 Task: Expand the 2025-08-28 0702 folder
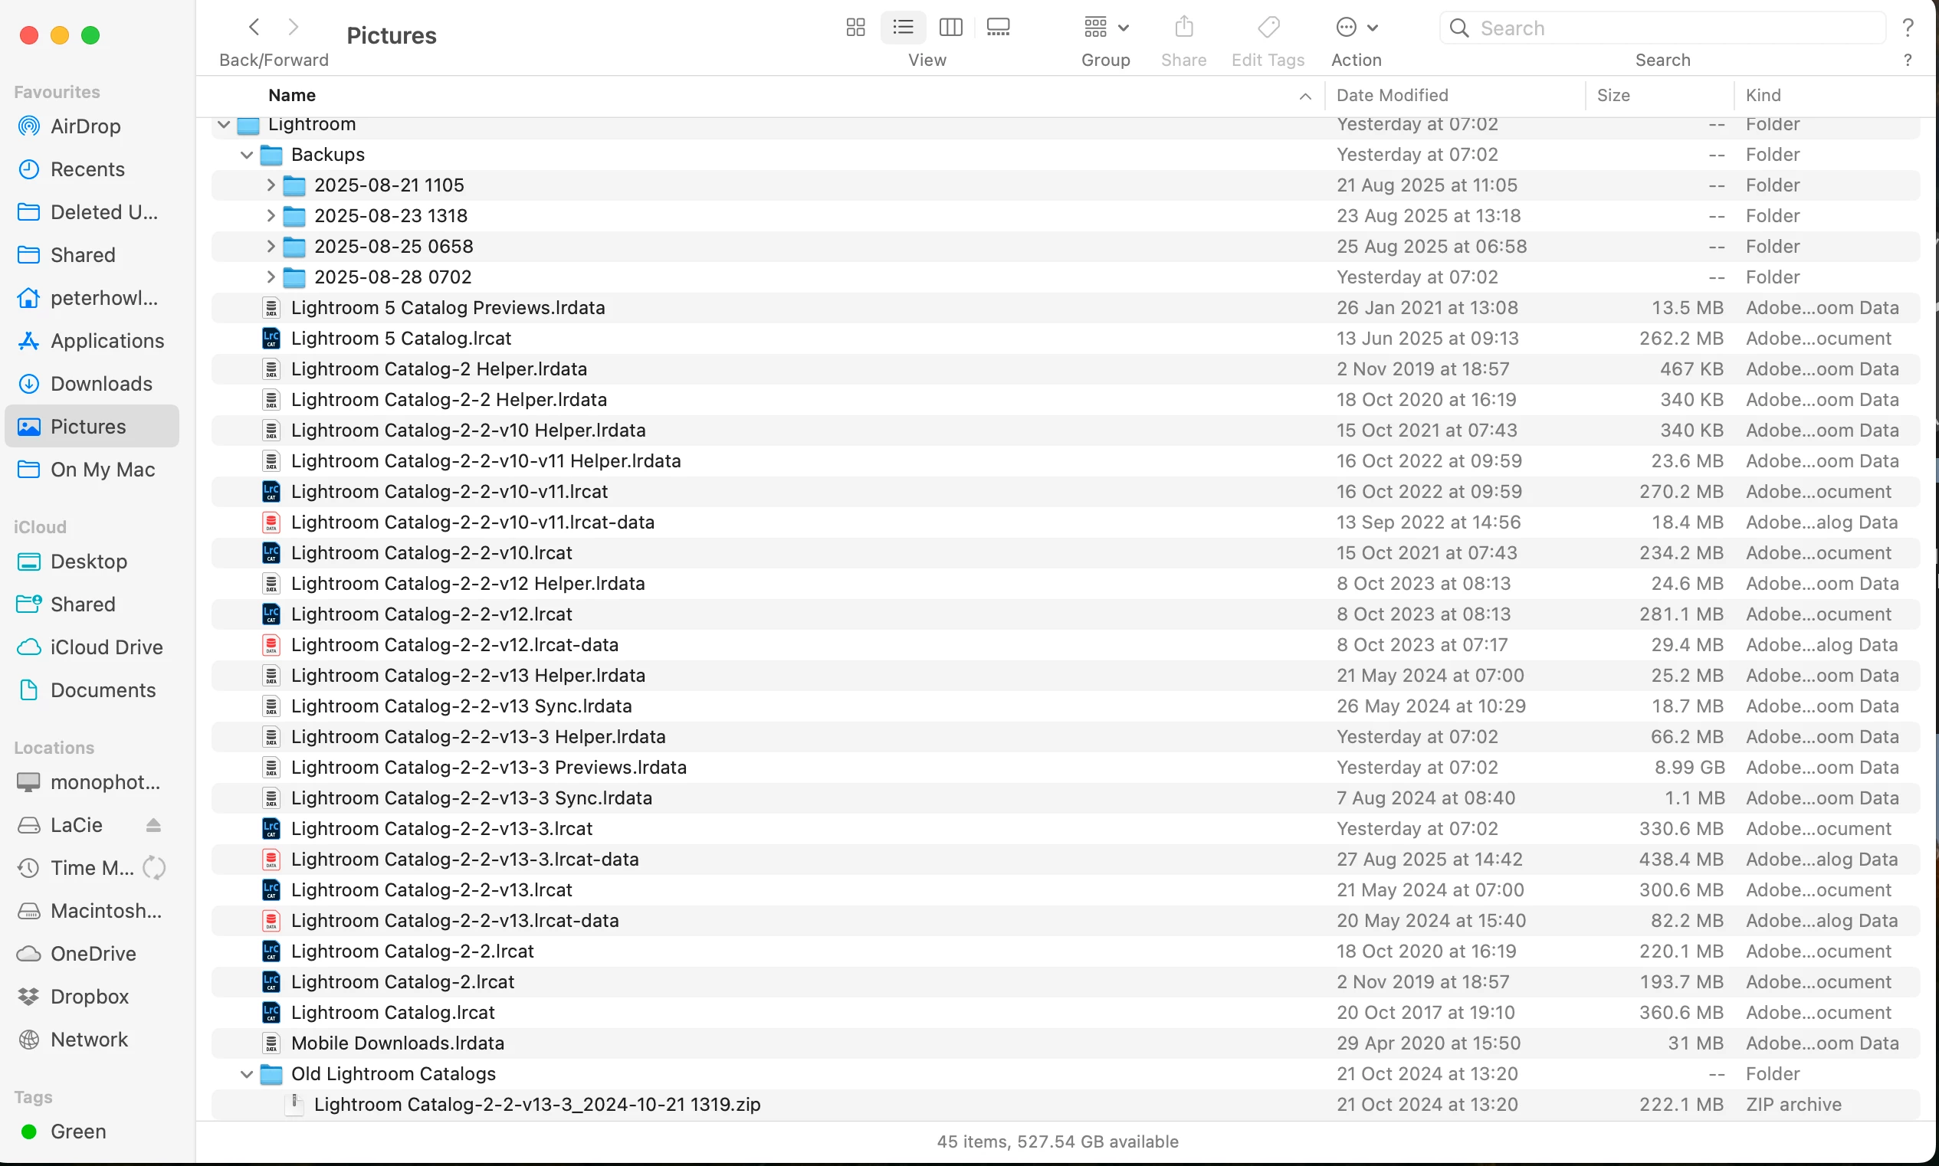[271, 277]
